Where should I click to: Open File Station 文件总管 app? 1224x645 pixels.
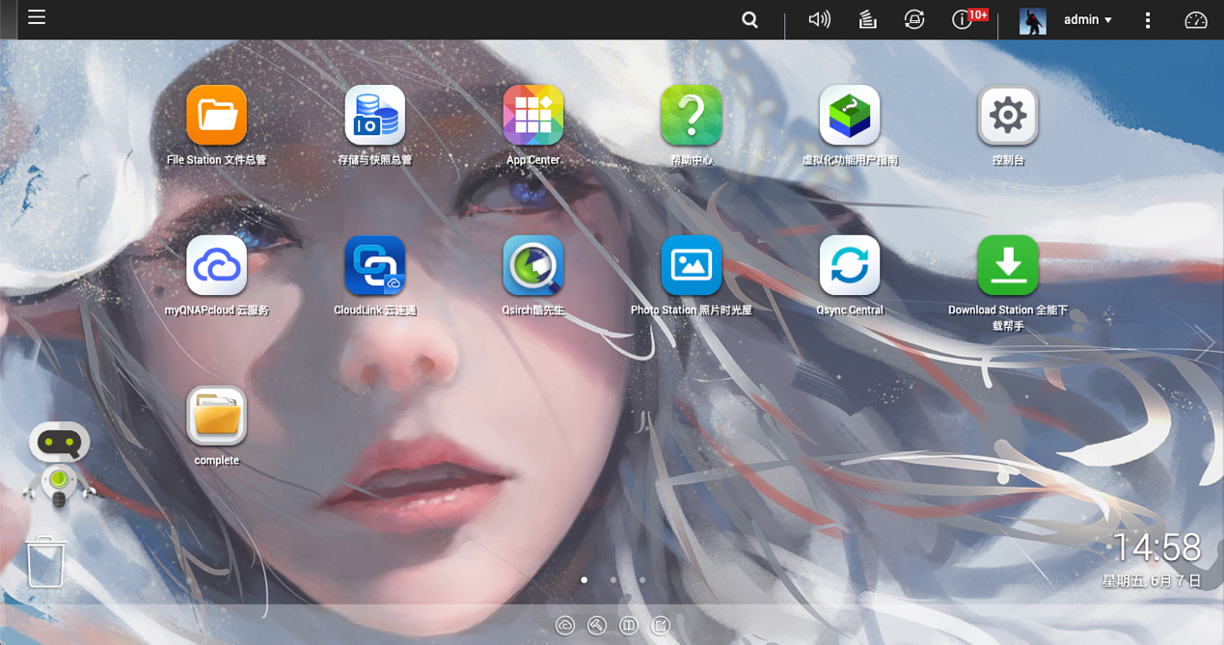coord(216,116)
